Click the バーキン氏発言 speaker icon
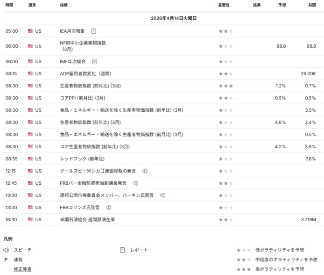Viewport: 324px width, 275px height. point(162,195)
